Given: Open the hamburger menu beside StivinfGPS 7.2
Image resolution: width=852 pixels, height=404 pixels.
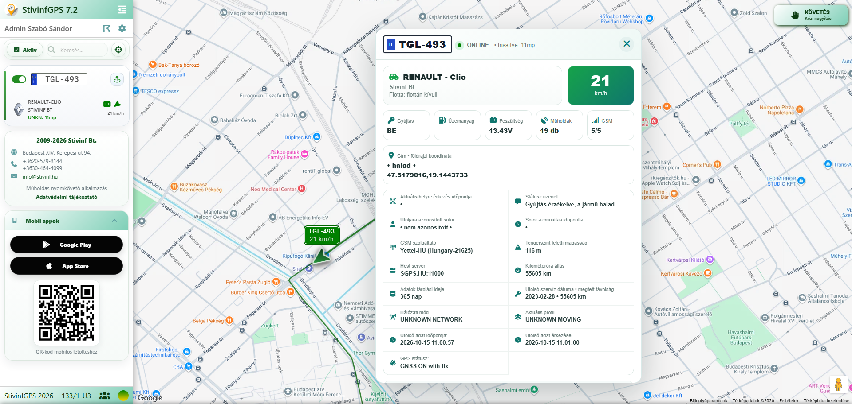Looking at the screenshot, I should tap(122, 9).
